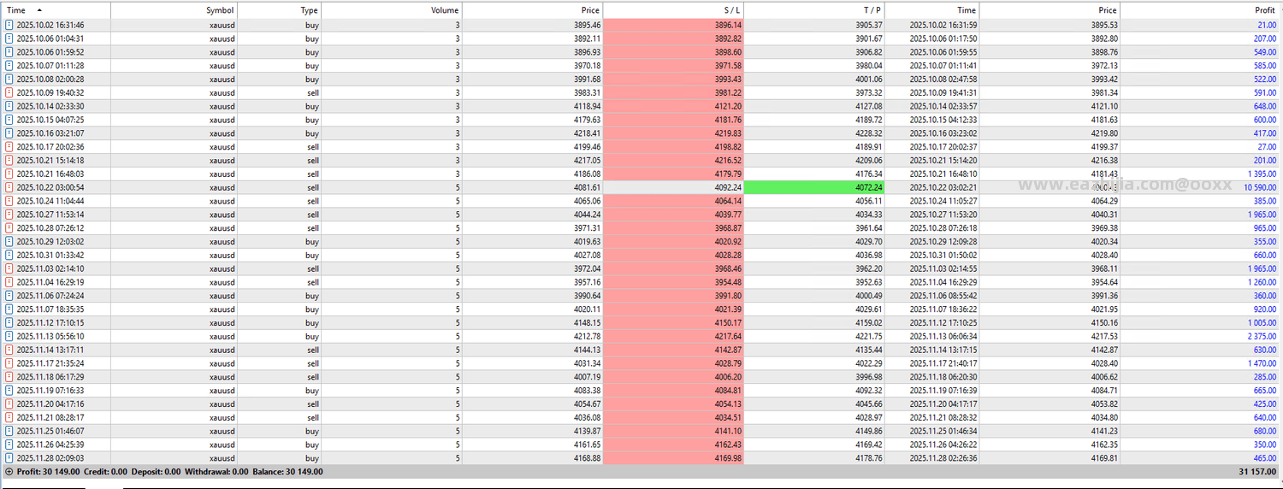Click the buy icon for 2025.10.29 12:03:02
The image size is (1283, 489).
pyautogui.click(x=9, y=242)
